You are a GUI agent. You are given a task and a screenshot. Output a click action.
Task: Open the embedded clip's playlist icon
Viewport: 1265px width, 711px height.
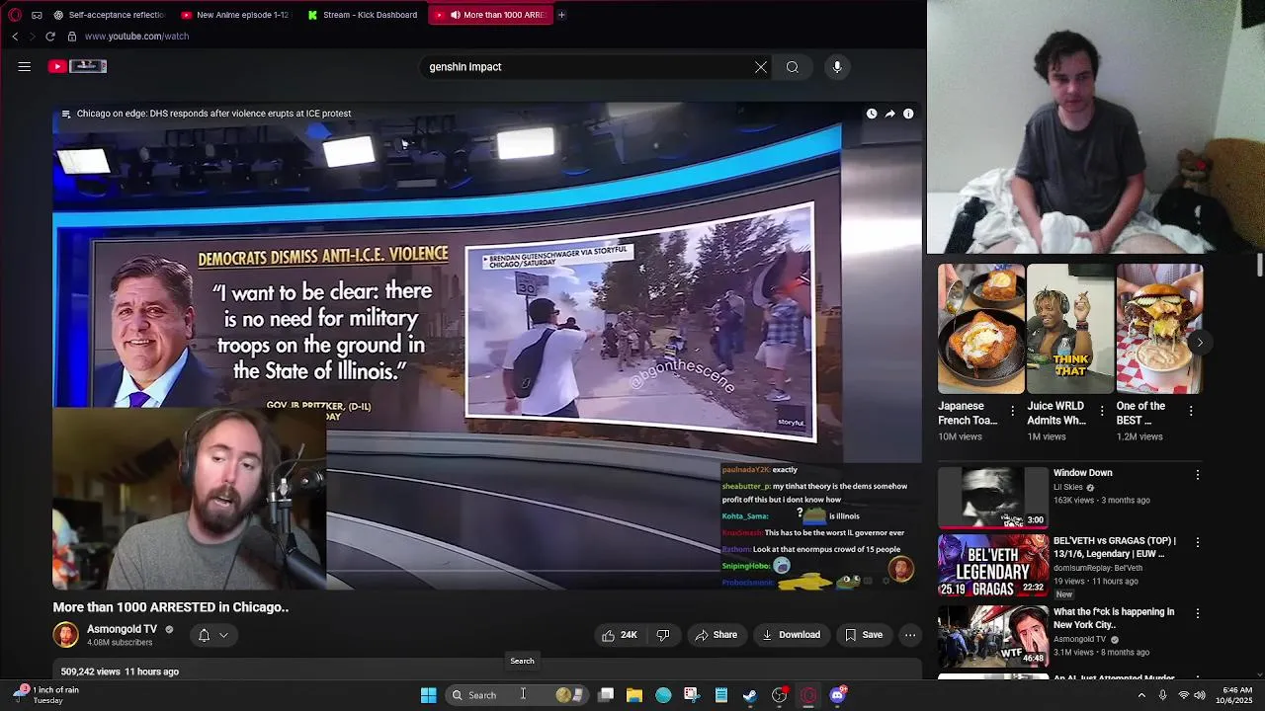66,114
